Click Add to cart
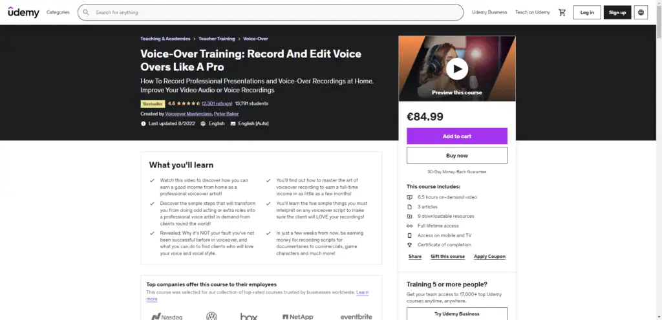The image size is (662, 320). pyautogui.click(x=457, y=136)
